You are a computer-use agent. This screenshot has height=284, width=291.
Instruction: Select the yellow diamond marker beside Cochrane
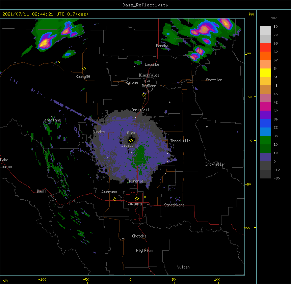(x=115, y=199)
